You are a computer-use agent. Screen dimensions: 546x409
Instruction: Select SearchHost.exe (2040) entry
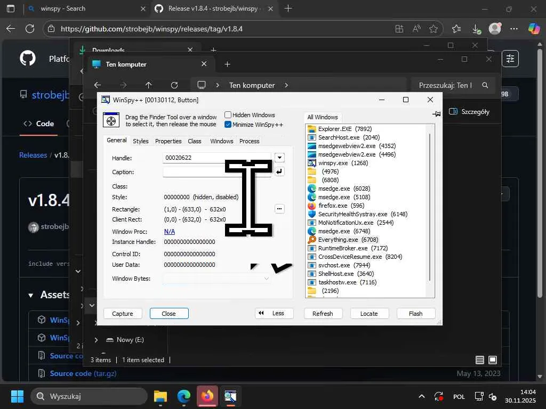pos(344,137)
